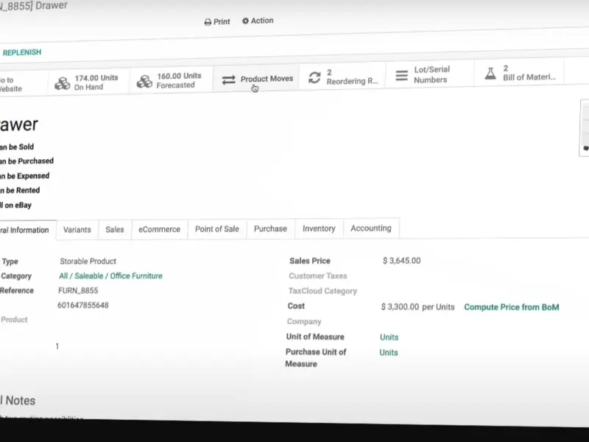Click the flask icon for Bill of Materials
The height and width of the screenshot is (442, 589).
[x=490, y=73]
